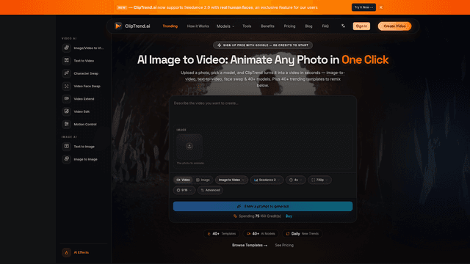Image resolution: width=470 pixels, height=264 pixels.
Task: Focus the video description prompt field
Action: pos(263,111)
